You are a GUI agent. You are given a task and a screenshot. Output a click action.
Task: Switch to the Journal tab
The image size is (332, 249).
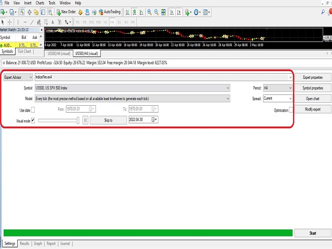tap(65, 243)
